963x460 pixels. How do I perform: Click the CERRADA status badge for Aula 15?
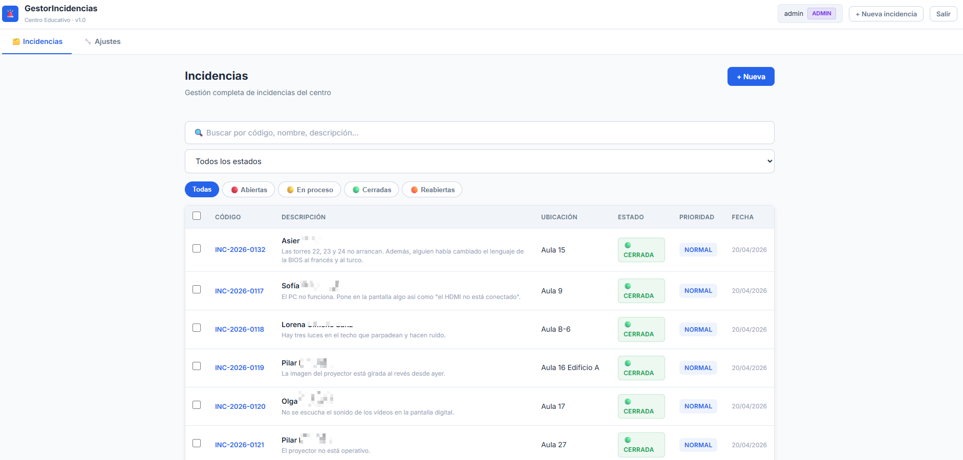(641, 250)
